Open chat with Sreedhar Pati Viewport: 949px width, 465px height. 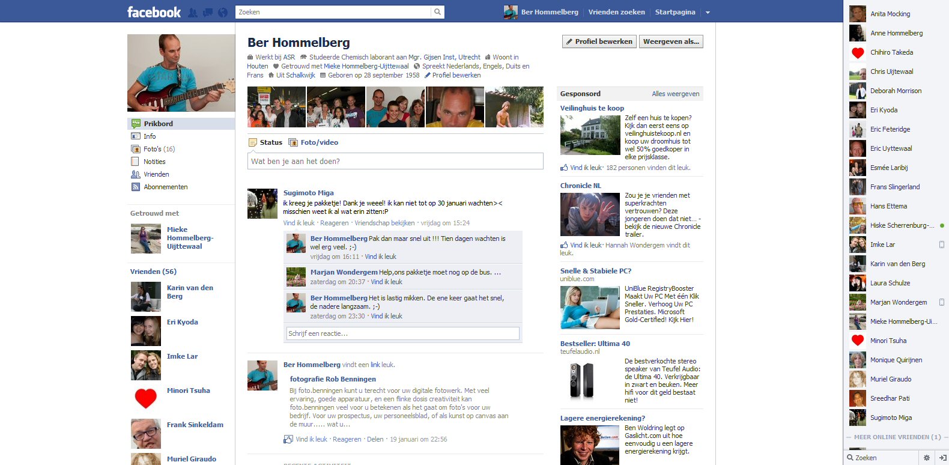896,398
